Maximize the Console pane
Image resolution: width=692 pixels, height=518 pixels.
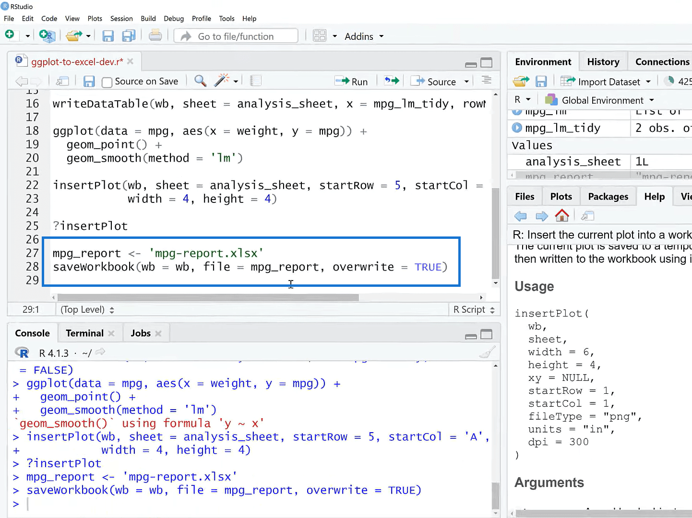(x=487, y=334)
